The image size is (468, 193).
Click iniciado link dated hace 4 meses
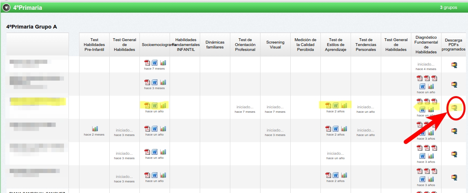tap(426, 64)
